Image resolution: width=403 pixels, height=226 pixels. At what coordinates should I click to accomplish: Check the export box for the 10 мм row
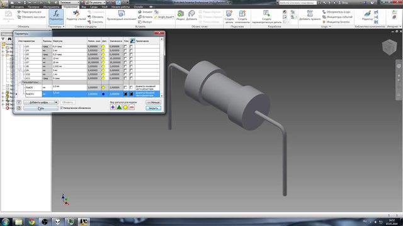pyautogui.click(x=132, y=58)
